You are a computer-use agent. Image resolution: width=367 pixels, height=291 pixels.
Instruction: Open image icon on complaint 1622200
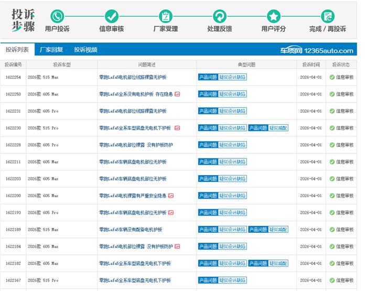pyautogui.click(x=171, y=196)
